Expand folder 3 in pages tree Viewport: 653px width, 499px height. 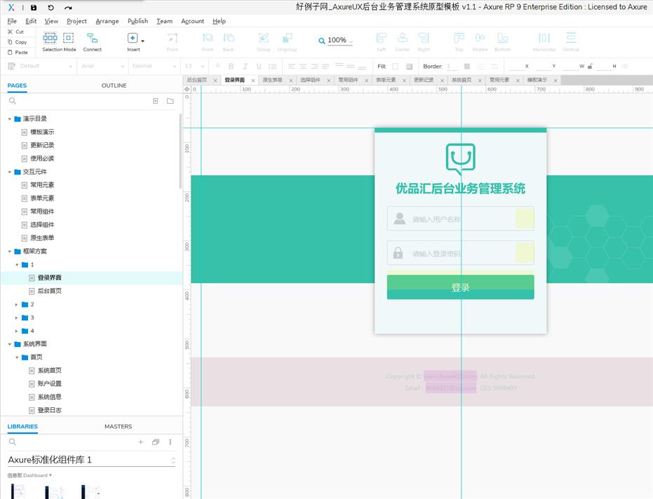click(16, 318)
